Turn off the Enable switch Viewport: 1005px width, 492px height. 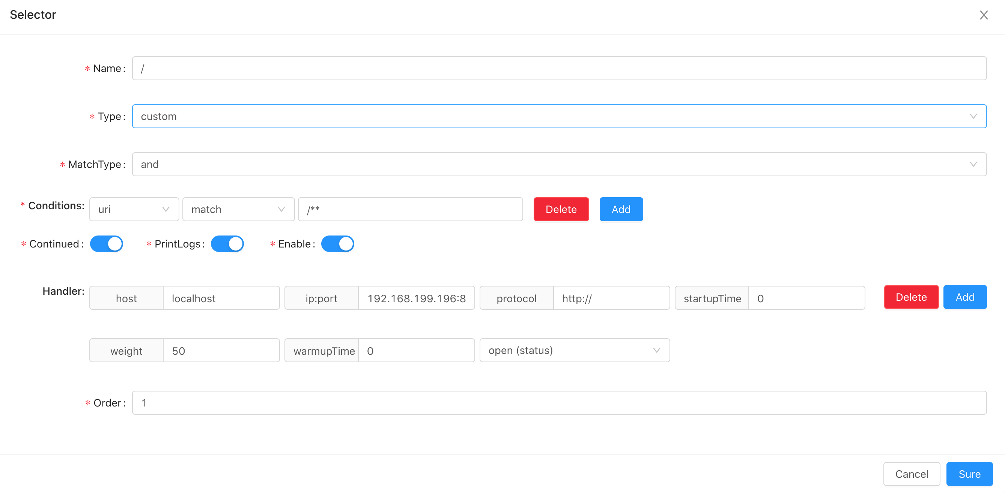337,244
